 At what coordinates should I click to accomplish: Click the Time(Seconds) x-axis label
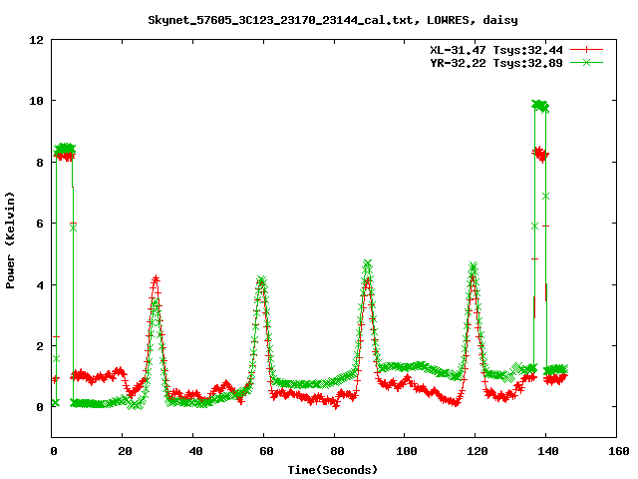[333, 470]
